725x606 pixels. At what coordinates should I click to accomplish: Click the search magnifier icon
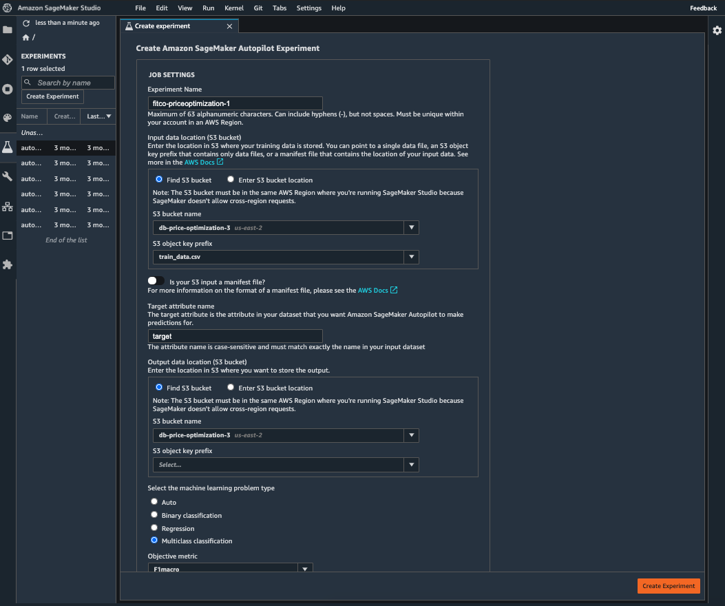[x=28, y=83]
